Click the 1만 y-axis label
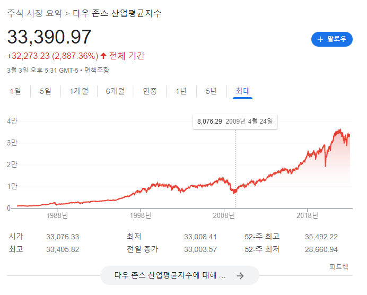This screenshot has height=295, width=367. click(x=12, y=186)
